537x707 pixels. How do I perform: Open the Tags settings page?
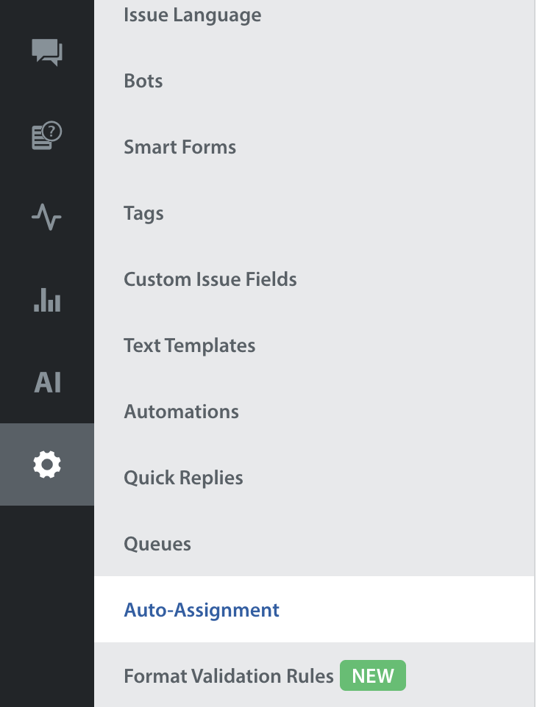coord(143,213)
